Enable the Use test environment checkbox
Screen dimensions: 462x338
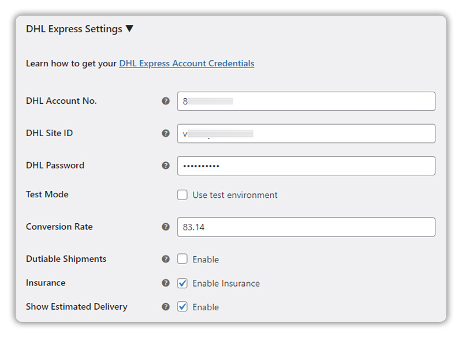tap(182, 195)
